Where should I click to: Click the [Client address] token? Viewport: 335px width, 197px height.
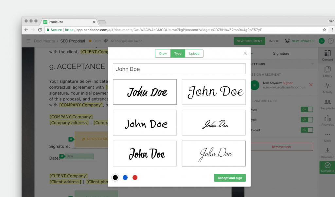click(x=65, y=182)
